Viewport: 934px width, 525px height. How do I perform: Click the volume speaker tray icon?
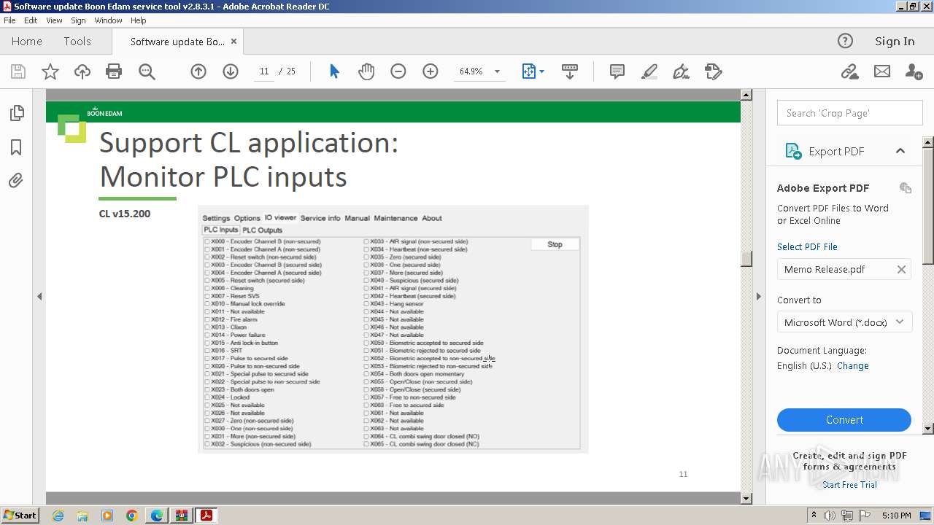coord(830,516)
